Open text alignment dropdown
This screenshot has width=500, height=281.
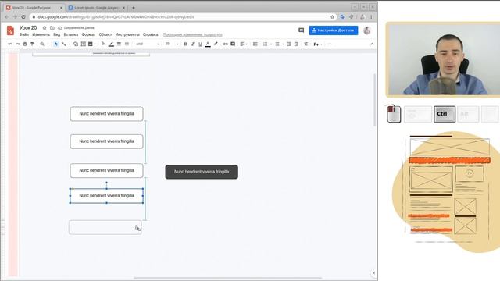coord(244,44)
